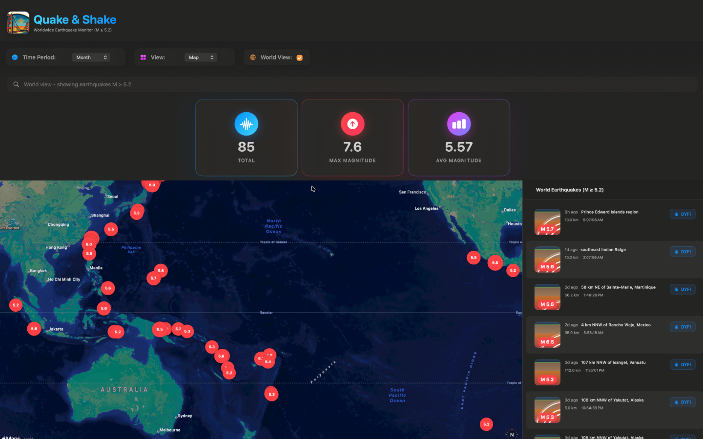Viewport: 703px width, 439px height.
Task: Open DYFI for Sainte-Marie, Martinique quake
Action: click(x=682, y=289)
